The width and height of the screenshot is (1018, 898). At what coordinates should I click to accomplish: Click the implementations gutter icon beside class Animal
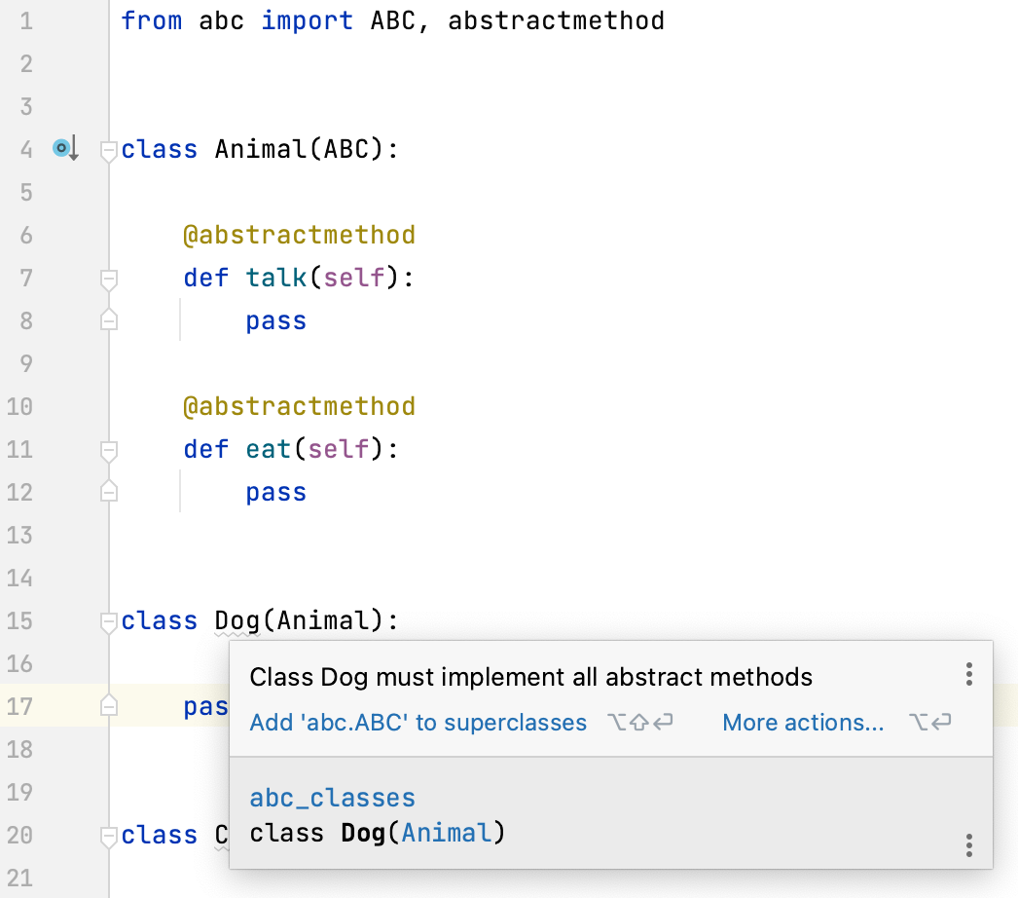click(62, 148)
